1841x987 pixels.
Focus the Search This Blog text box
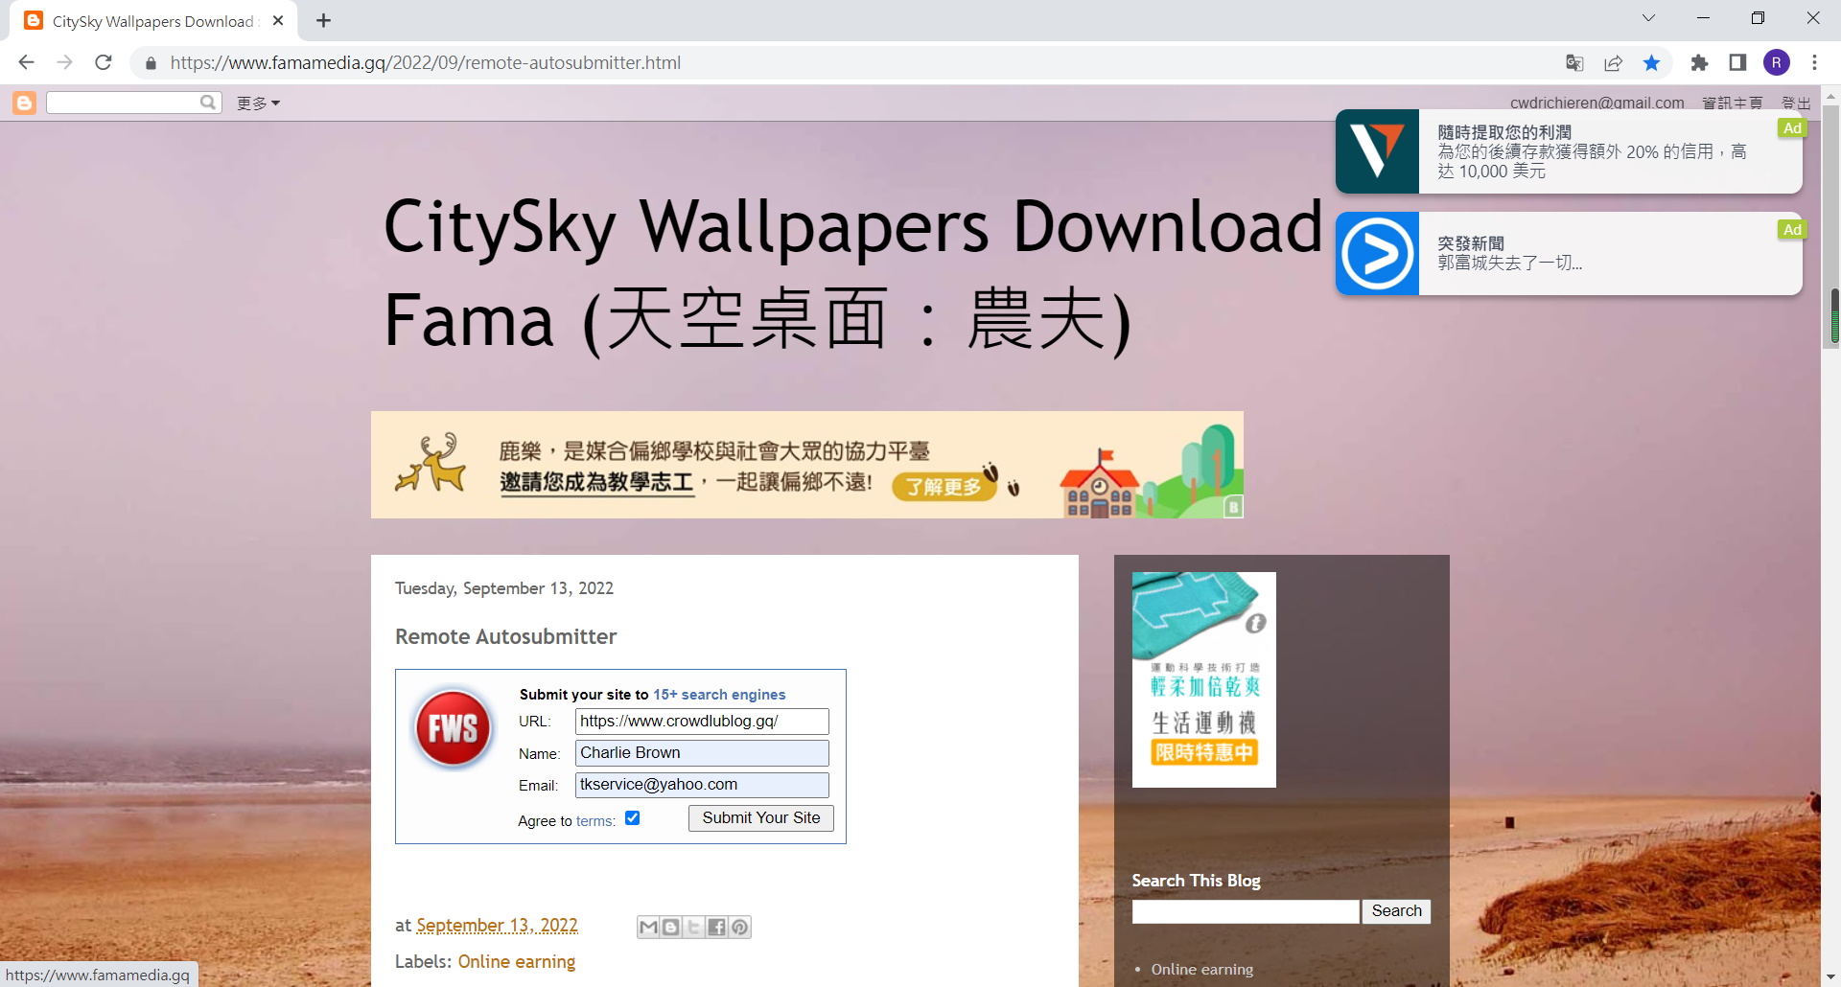(x=1246, y=911)
